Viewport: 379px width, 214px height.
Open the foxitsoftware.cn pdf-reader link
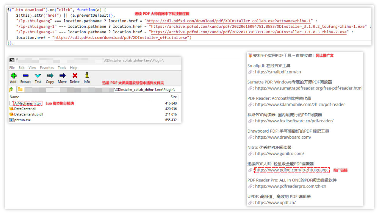[x=294, y=121]
